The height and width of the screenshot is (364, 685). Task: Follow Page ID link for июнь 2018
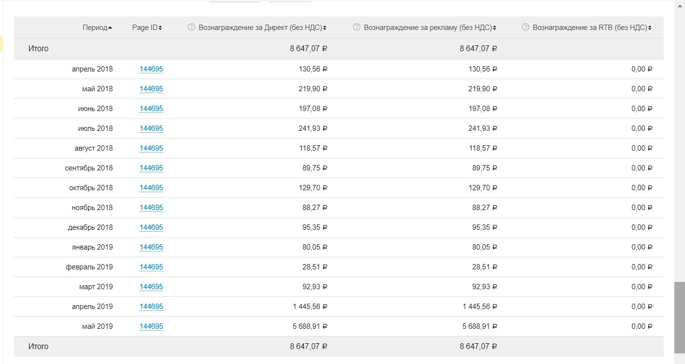point(151,109)
